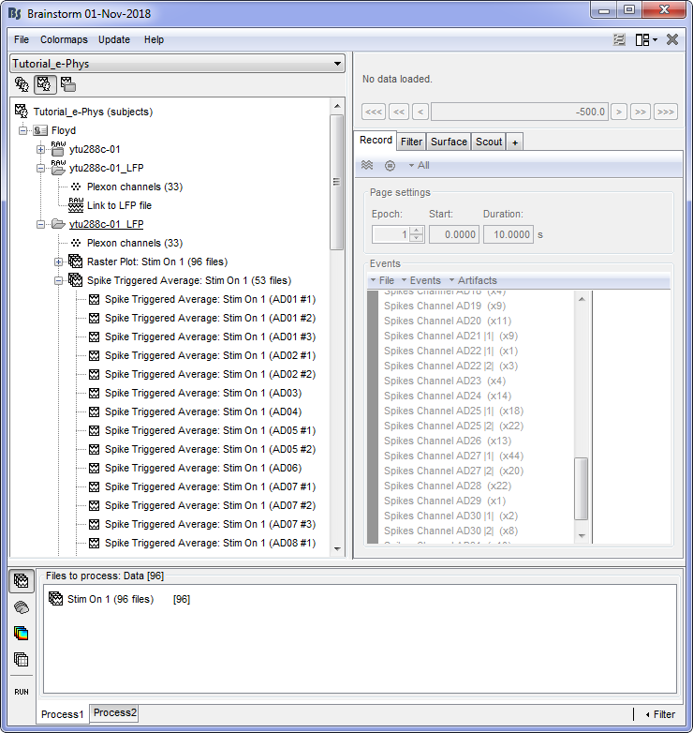Viewport: 693px width, 733px height.
Task: Collapse the Spike Triggered Average folder
Action: click(58, 280)
